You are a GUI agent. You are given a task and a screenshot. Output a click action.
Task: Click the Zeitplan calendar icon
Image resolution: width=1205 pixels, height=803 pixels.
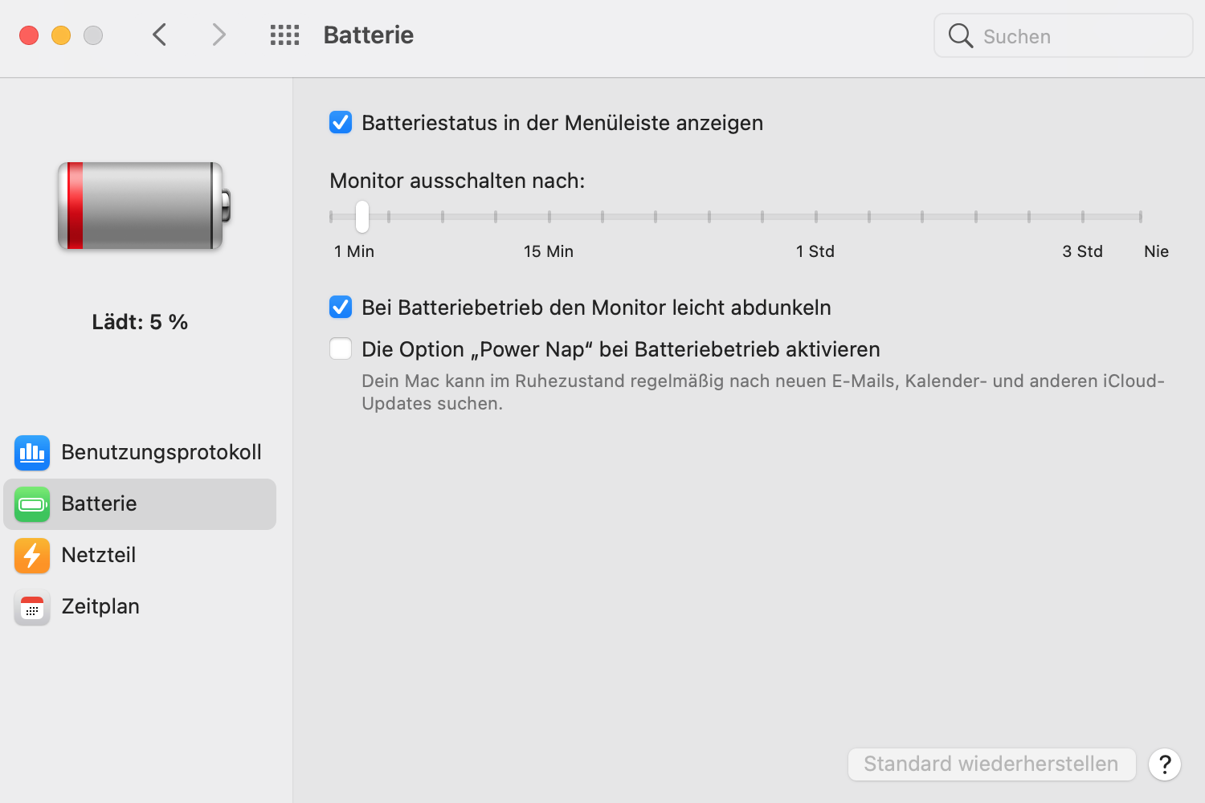32,607
